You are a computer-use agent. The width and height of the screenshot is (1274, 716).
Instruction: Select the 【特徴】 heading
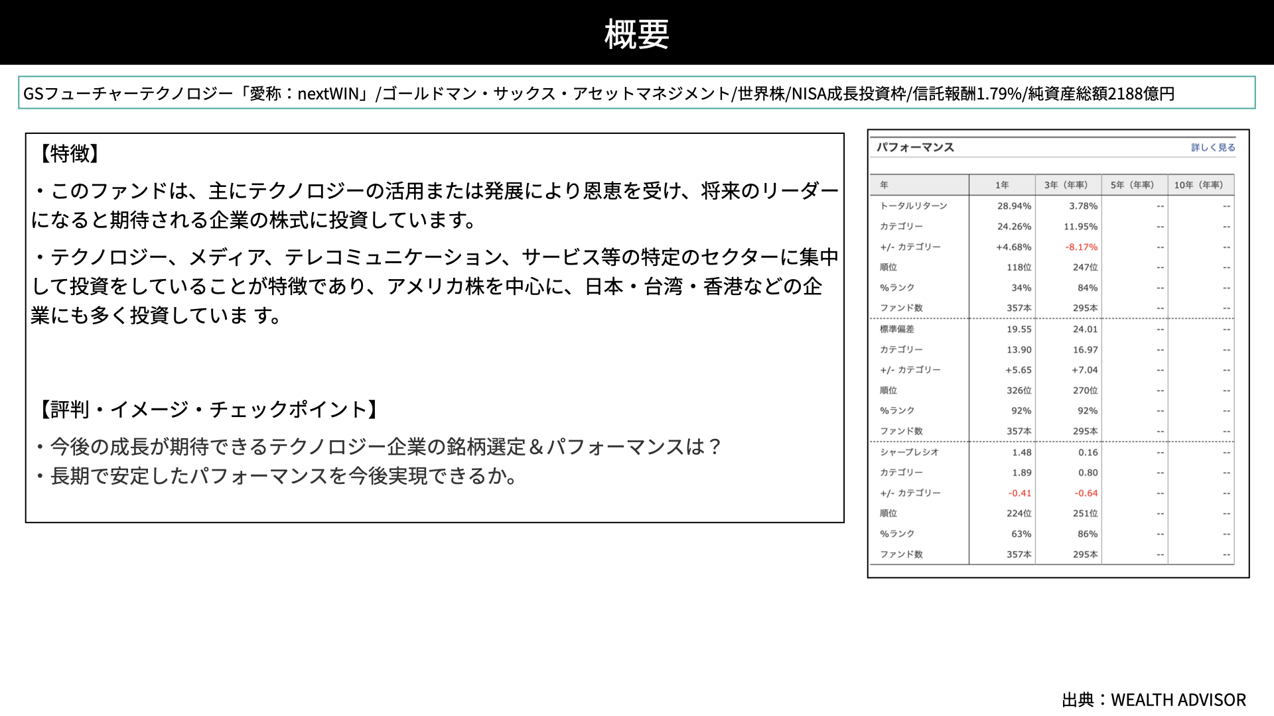click(x=69, y=154)
